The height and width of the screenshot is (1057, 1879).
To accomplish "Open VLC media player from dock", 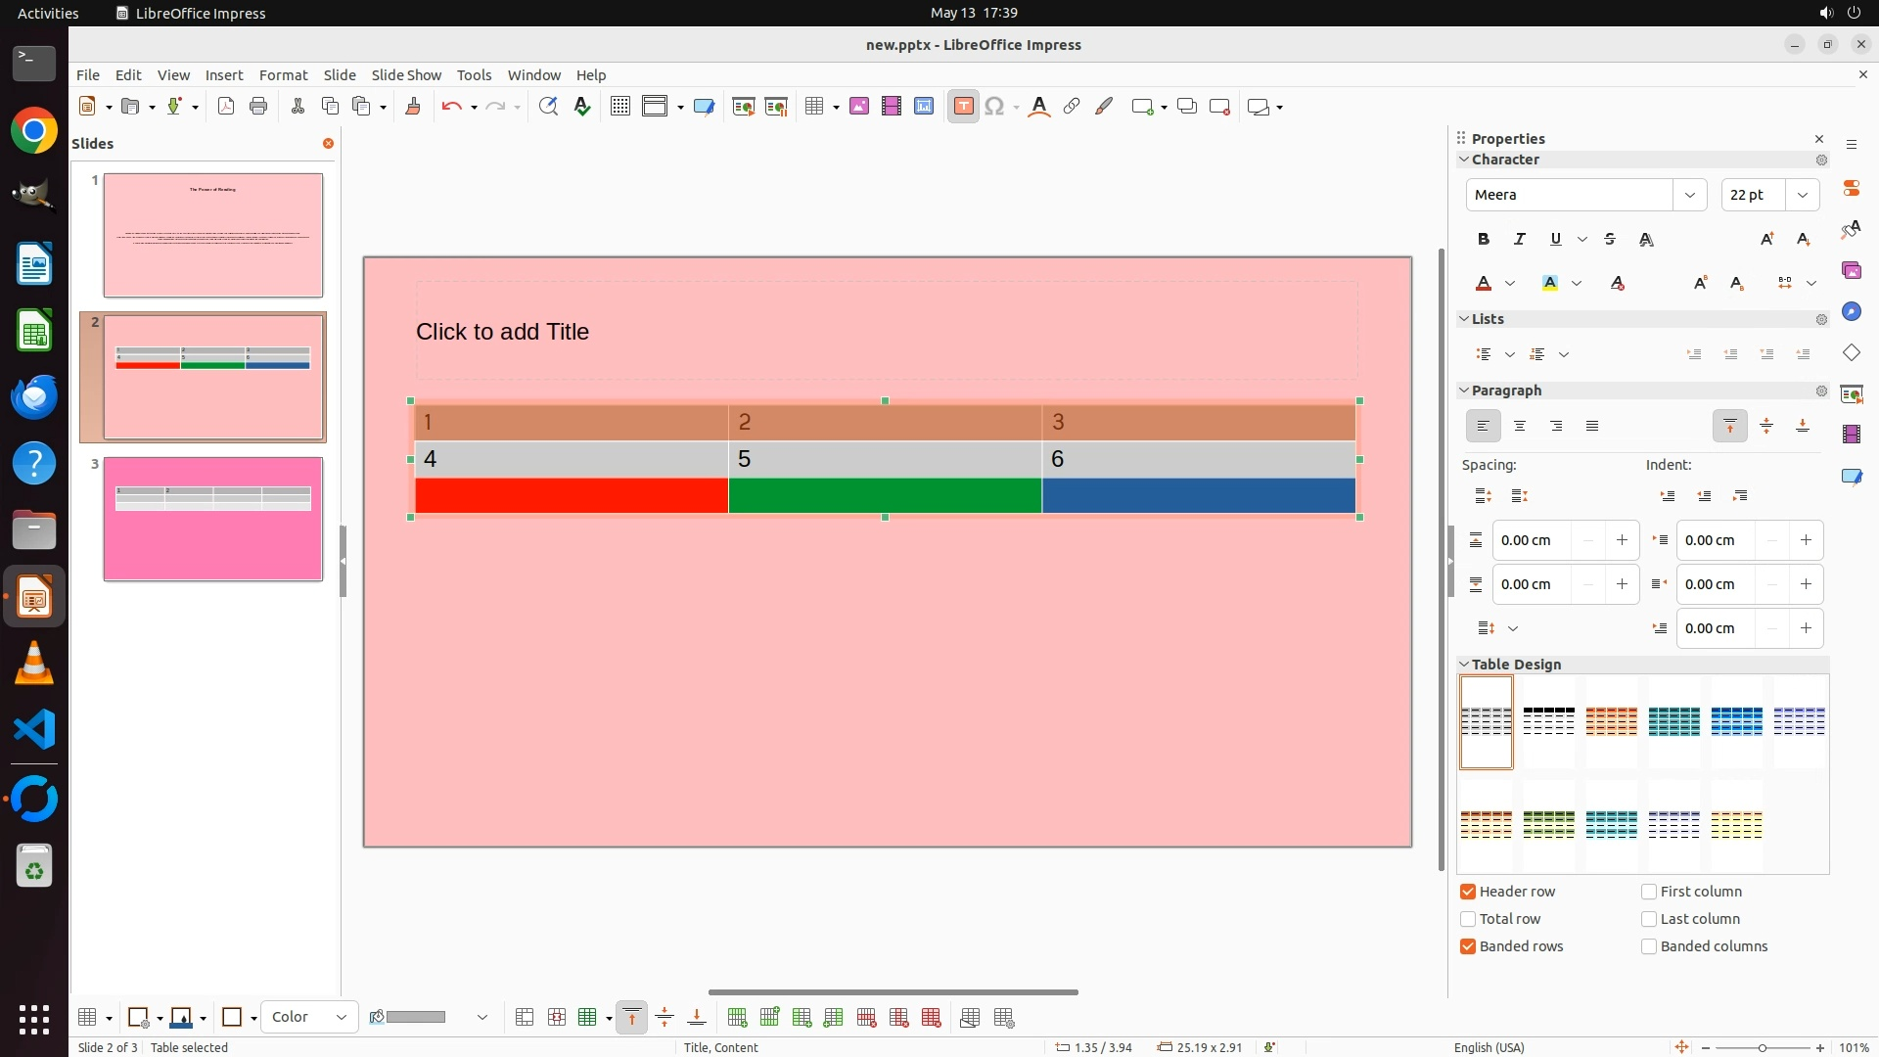I will (x=34, y=664).
